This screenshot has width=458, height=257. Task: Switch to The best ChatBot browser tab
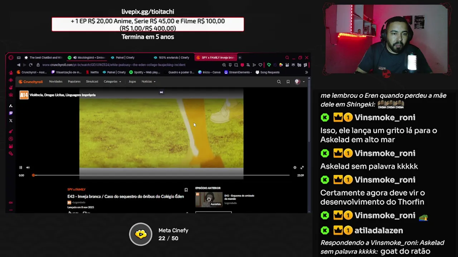(43, 57)
